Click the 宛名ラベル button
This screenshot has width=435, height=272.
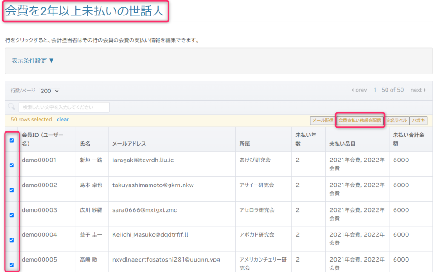(396, 121)
